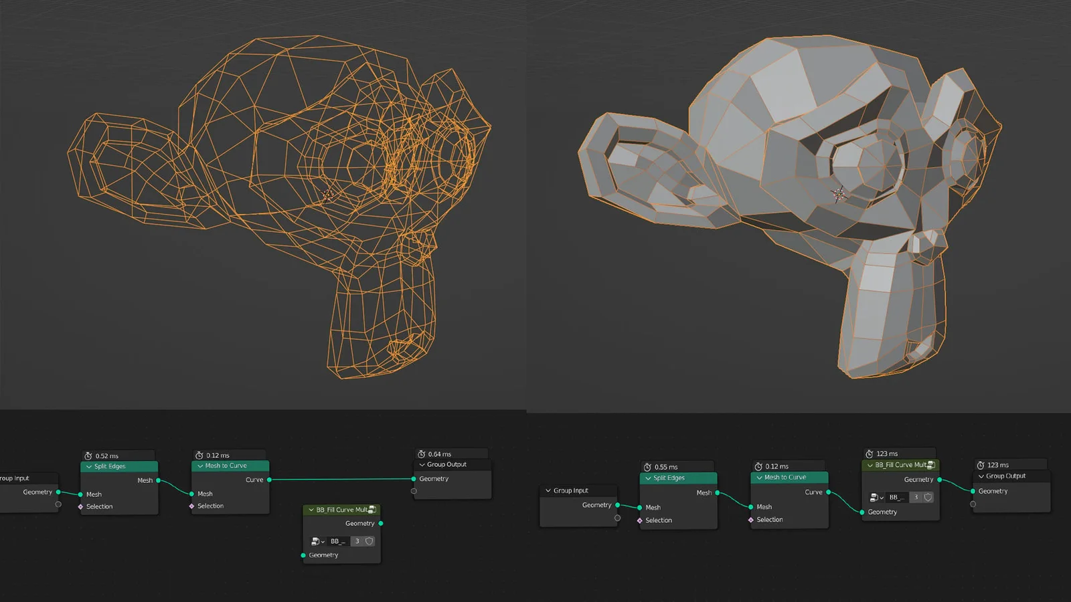Click the fake user shield icon on BB_Fill node
The height and width of the screenshot is (602, 1071).
tap(369, 541)
